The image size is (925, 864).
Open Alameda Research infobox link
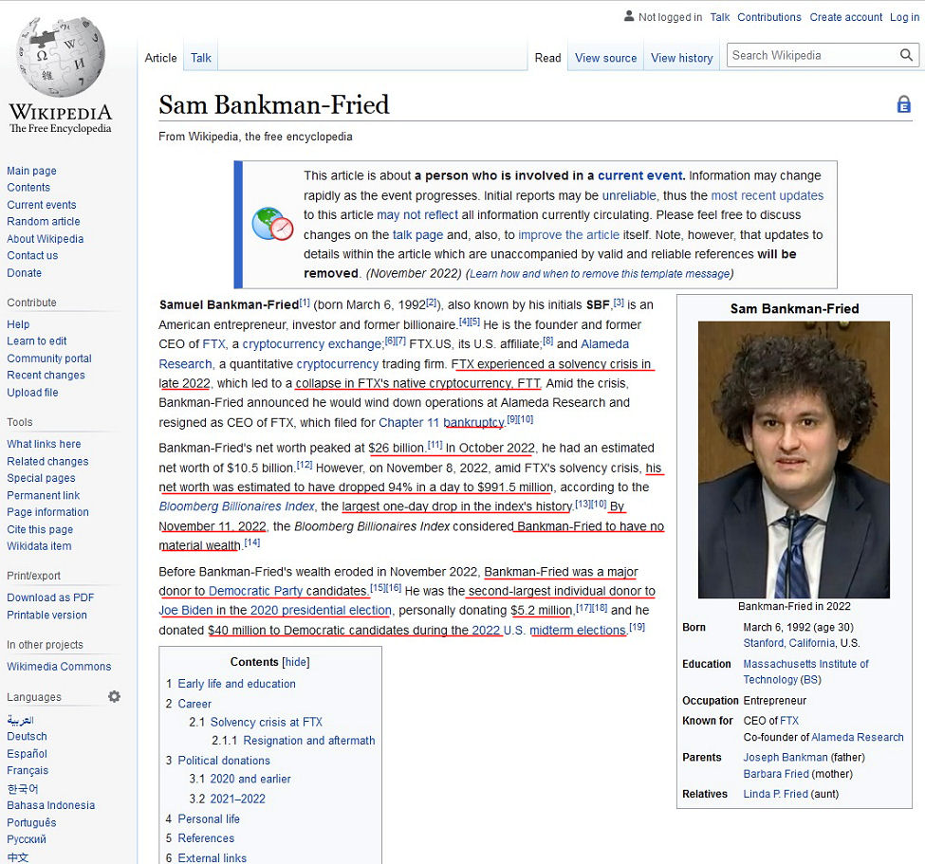pyautogui.click(x=857, y=737)
